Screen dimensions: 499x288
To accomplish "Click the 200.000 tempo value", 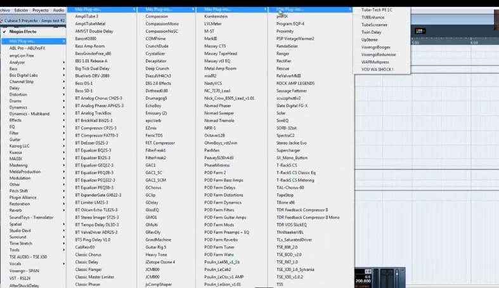I will point(363,281).
